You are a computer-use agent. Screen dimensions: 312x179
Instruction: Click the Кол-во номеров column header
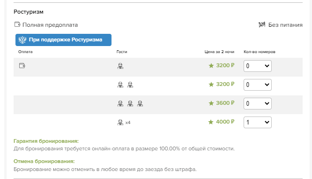pos(260,52)
